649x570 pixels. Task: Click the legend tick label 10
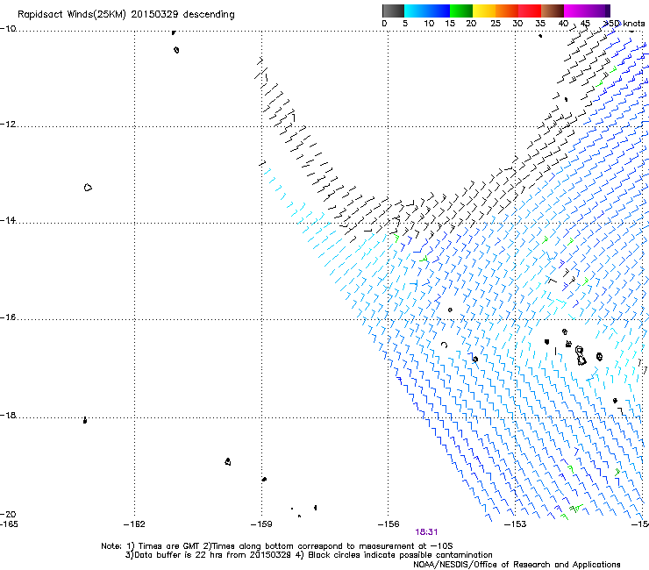(x=429, y=24)
